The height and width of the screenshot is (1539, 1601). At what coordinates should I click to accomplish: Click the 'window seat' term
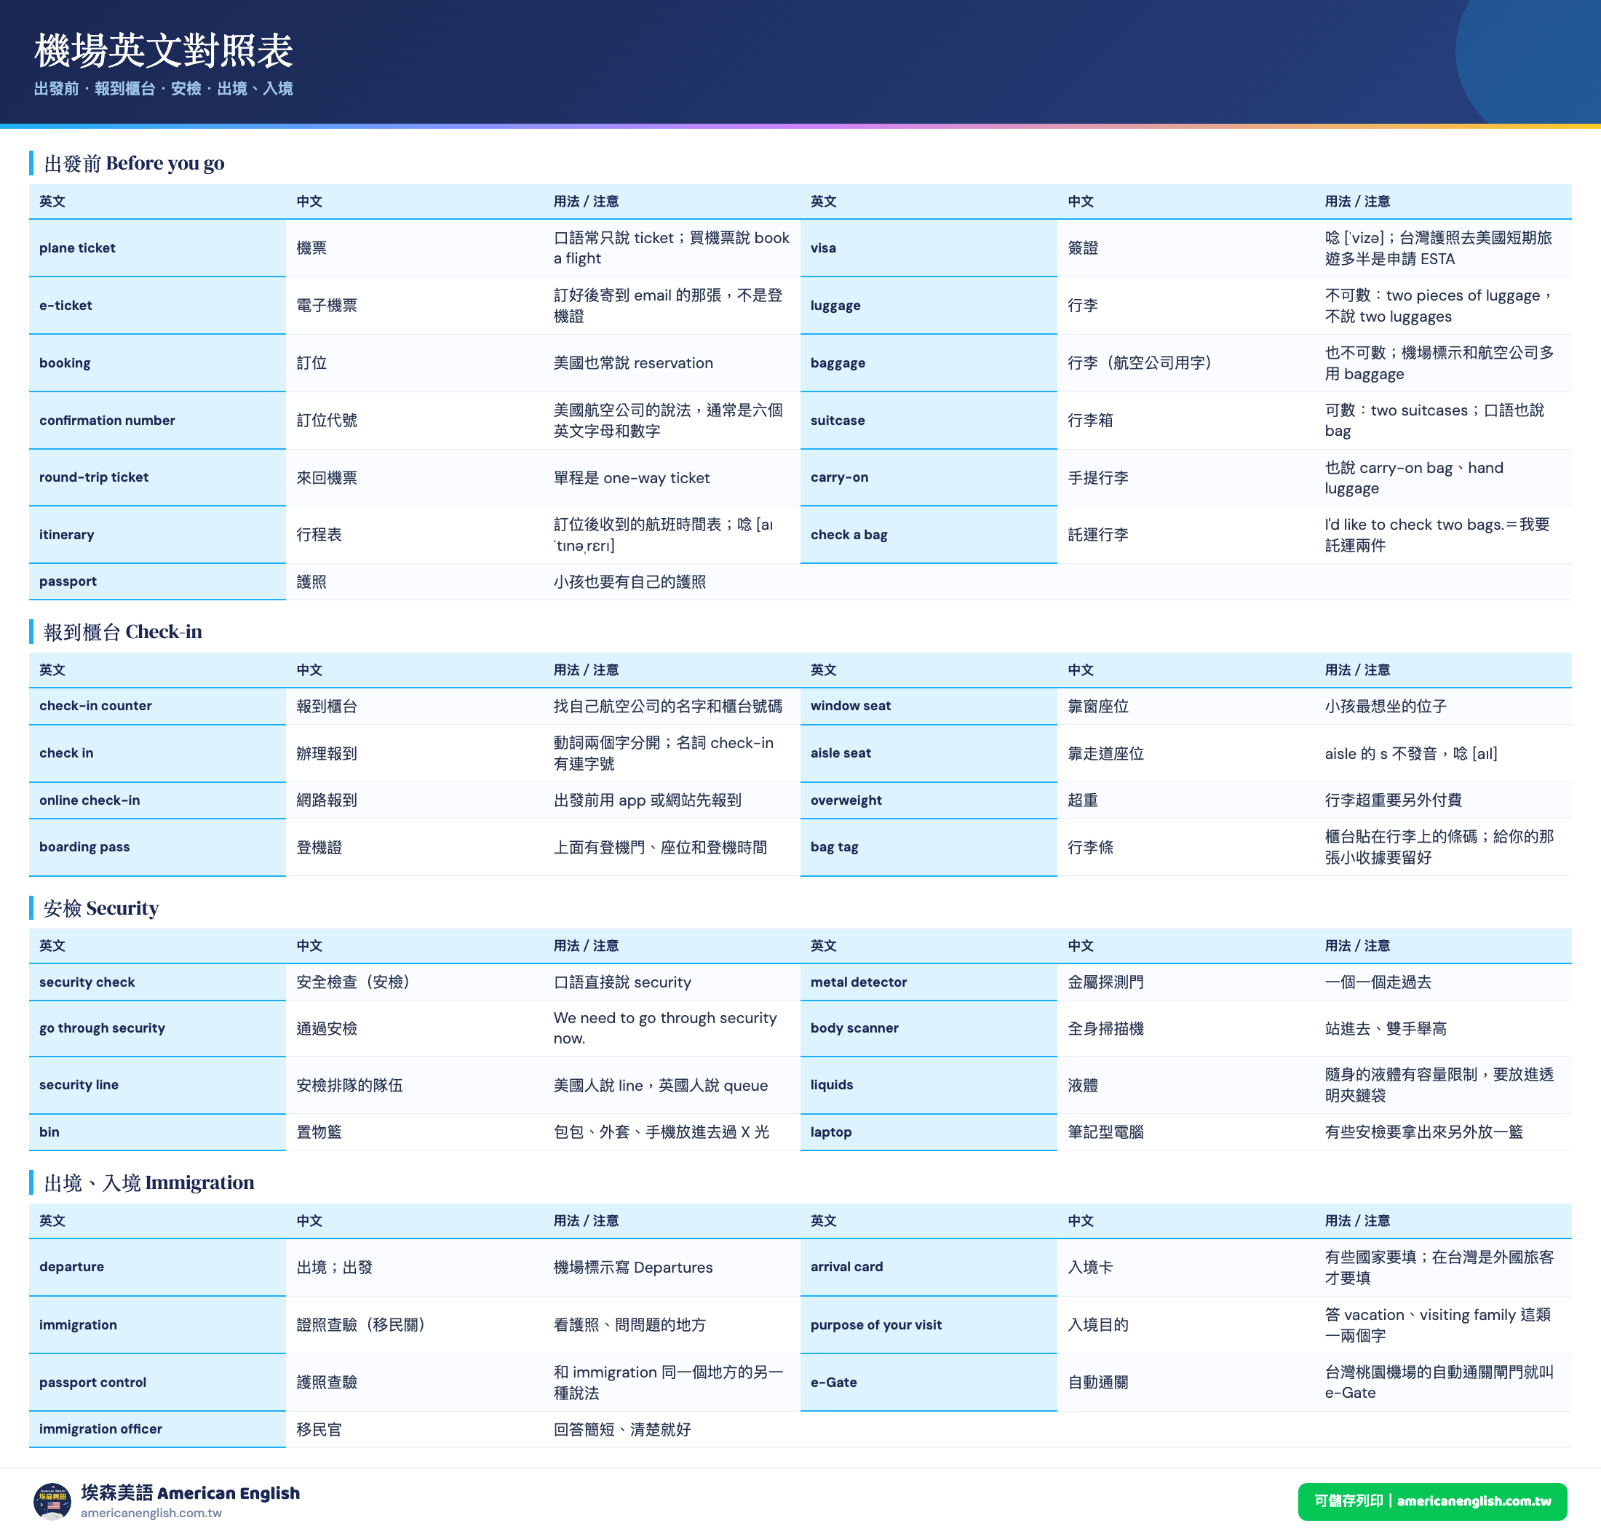(x=850, y=706)
